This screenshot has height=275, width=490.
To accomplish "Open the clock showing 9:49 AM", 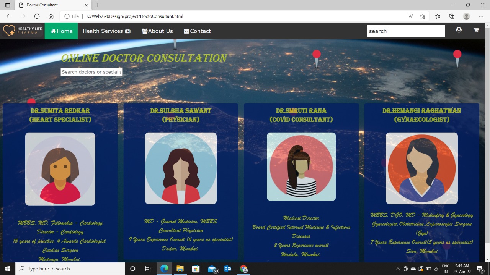I will pyautogui.click(x=462, y=269).
